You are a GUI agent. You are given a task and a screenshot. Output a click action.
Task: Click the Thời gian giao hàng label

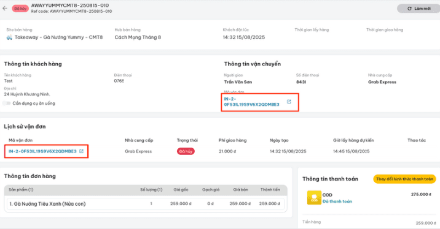pos(385,29)
